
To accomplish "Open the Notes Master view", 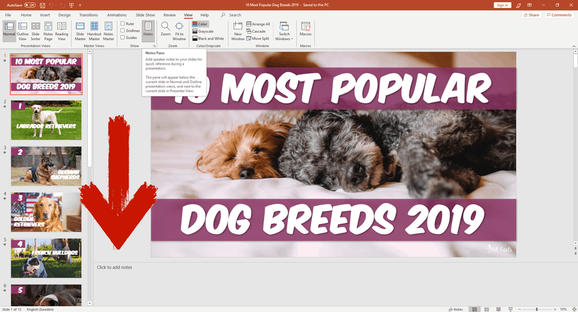I will point(108,31).
